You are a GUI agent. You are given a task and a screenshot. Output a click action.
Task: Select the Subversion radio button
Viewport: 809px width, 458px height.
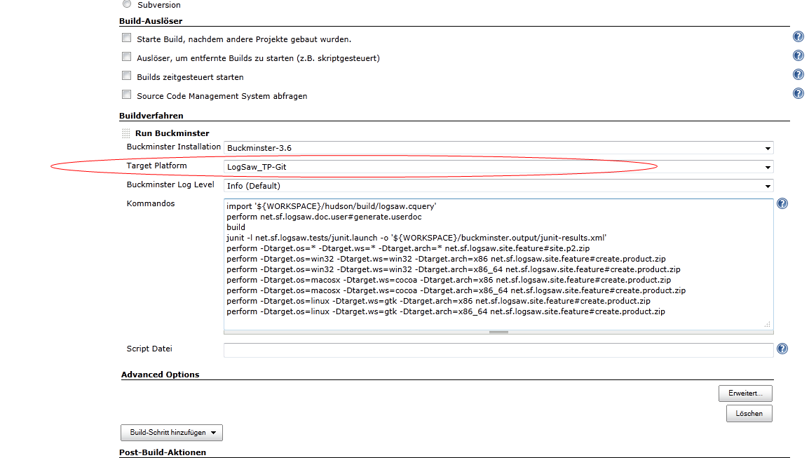point(127,4)
